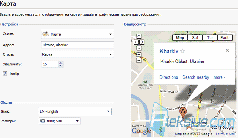Image resolution: width=238 pixels, height=138 pixels.
Task: Click the Адрес address input field
Action: (78, 45)
